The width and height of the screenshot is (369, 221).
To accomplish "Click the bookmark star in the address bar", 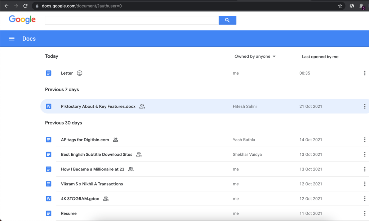I will coord(340,6).
